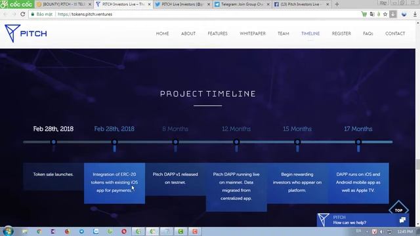This screenshot has height=236, width=420.
Task: Click the 'Pitch DAPP v1 released on testnet' card
Action: [x=175, y=179]
